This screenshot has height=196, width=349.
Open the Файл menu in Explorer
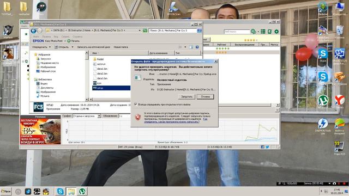(36, 36)
